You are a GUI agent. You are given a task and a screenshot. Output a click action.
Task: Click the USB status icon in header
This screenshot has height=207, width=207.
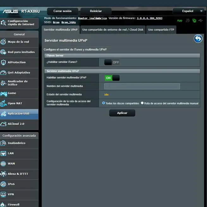[201, 21]
